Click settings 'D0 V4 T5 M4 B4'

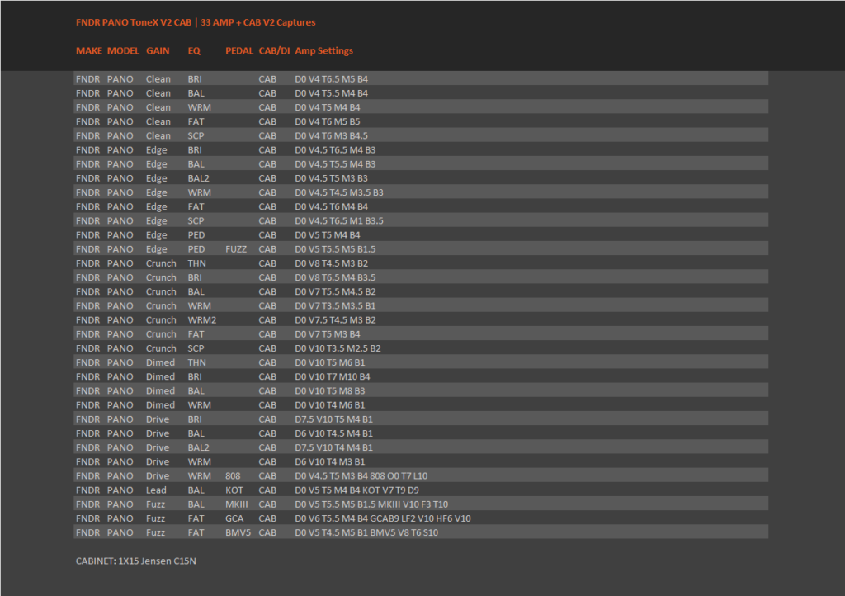pos(327,107)
